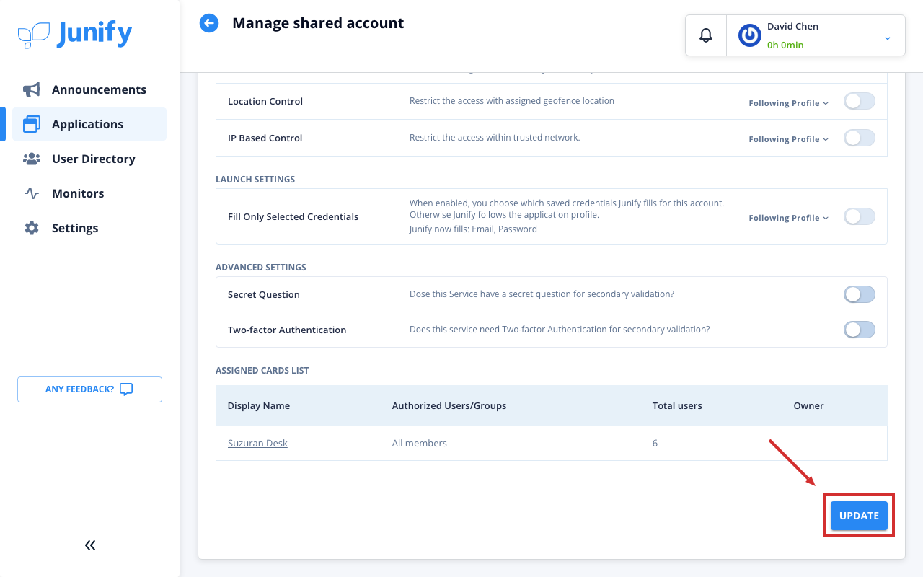Toggle IP Based Control switch

(x=860, y=138)
